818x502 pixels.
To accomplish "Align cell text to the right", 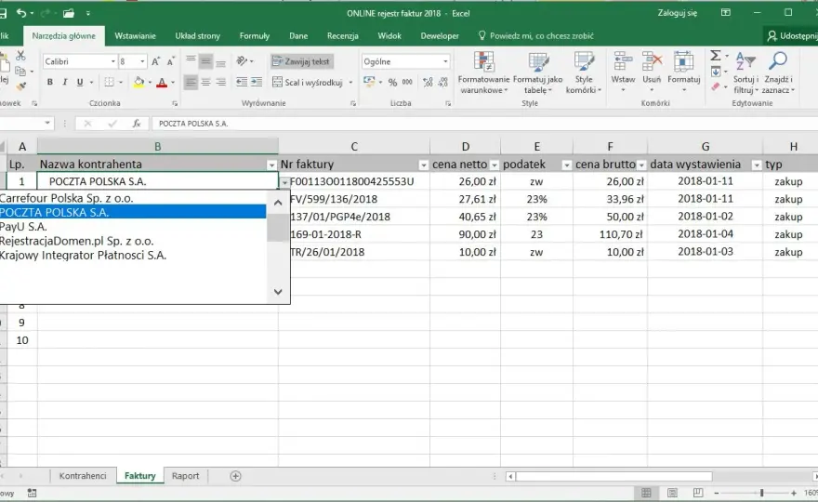I will tap(220, 82).
